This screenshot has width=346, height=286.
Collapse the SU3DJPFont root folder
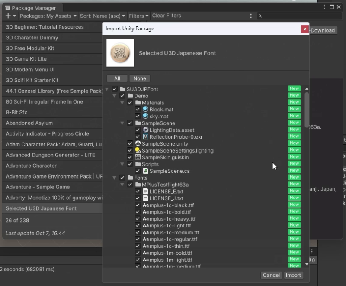tap(107, 89)
